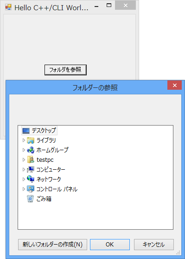Viewport: 185px width, 259px height.
Task: Click the dialog resize grip corner
Action: 178,253
